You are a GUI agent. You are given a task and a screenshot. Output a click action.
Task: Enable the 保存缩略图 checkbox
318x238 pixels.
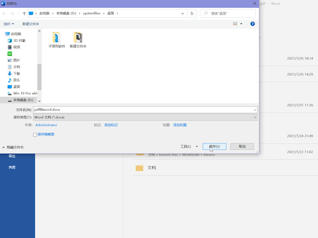pos(35,135)
